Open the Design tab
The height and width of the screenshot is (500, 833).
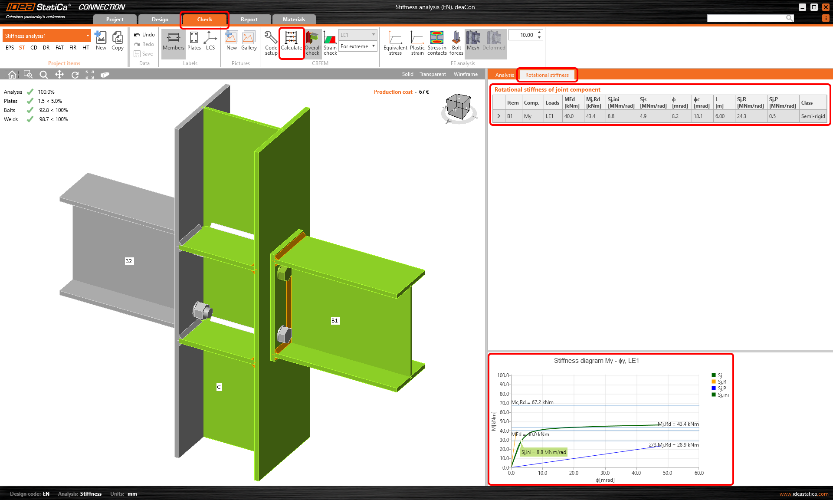[160, 20]
